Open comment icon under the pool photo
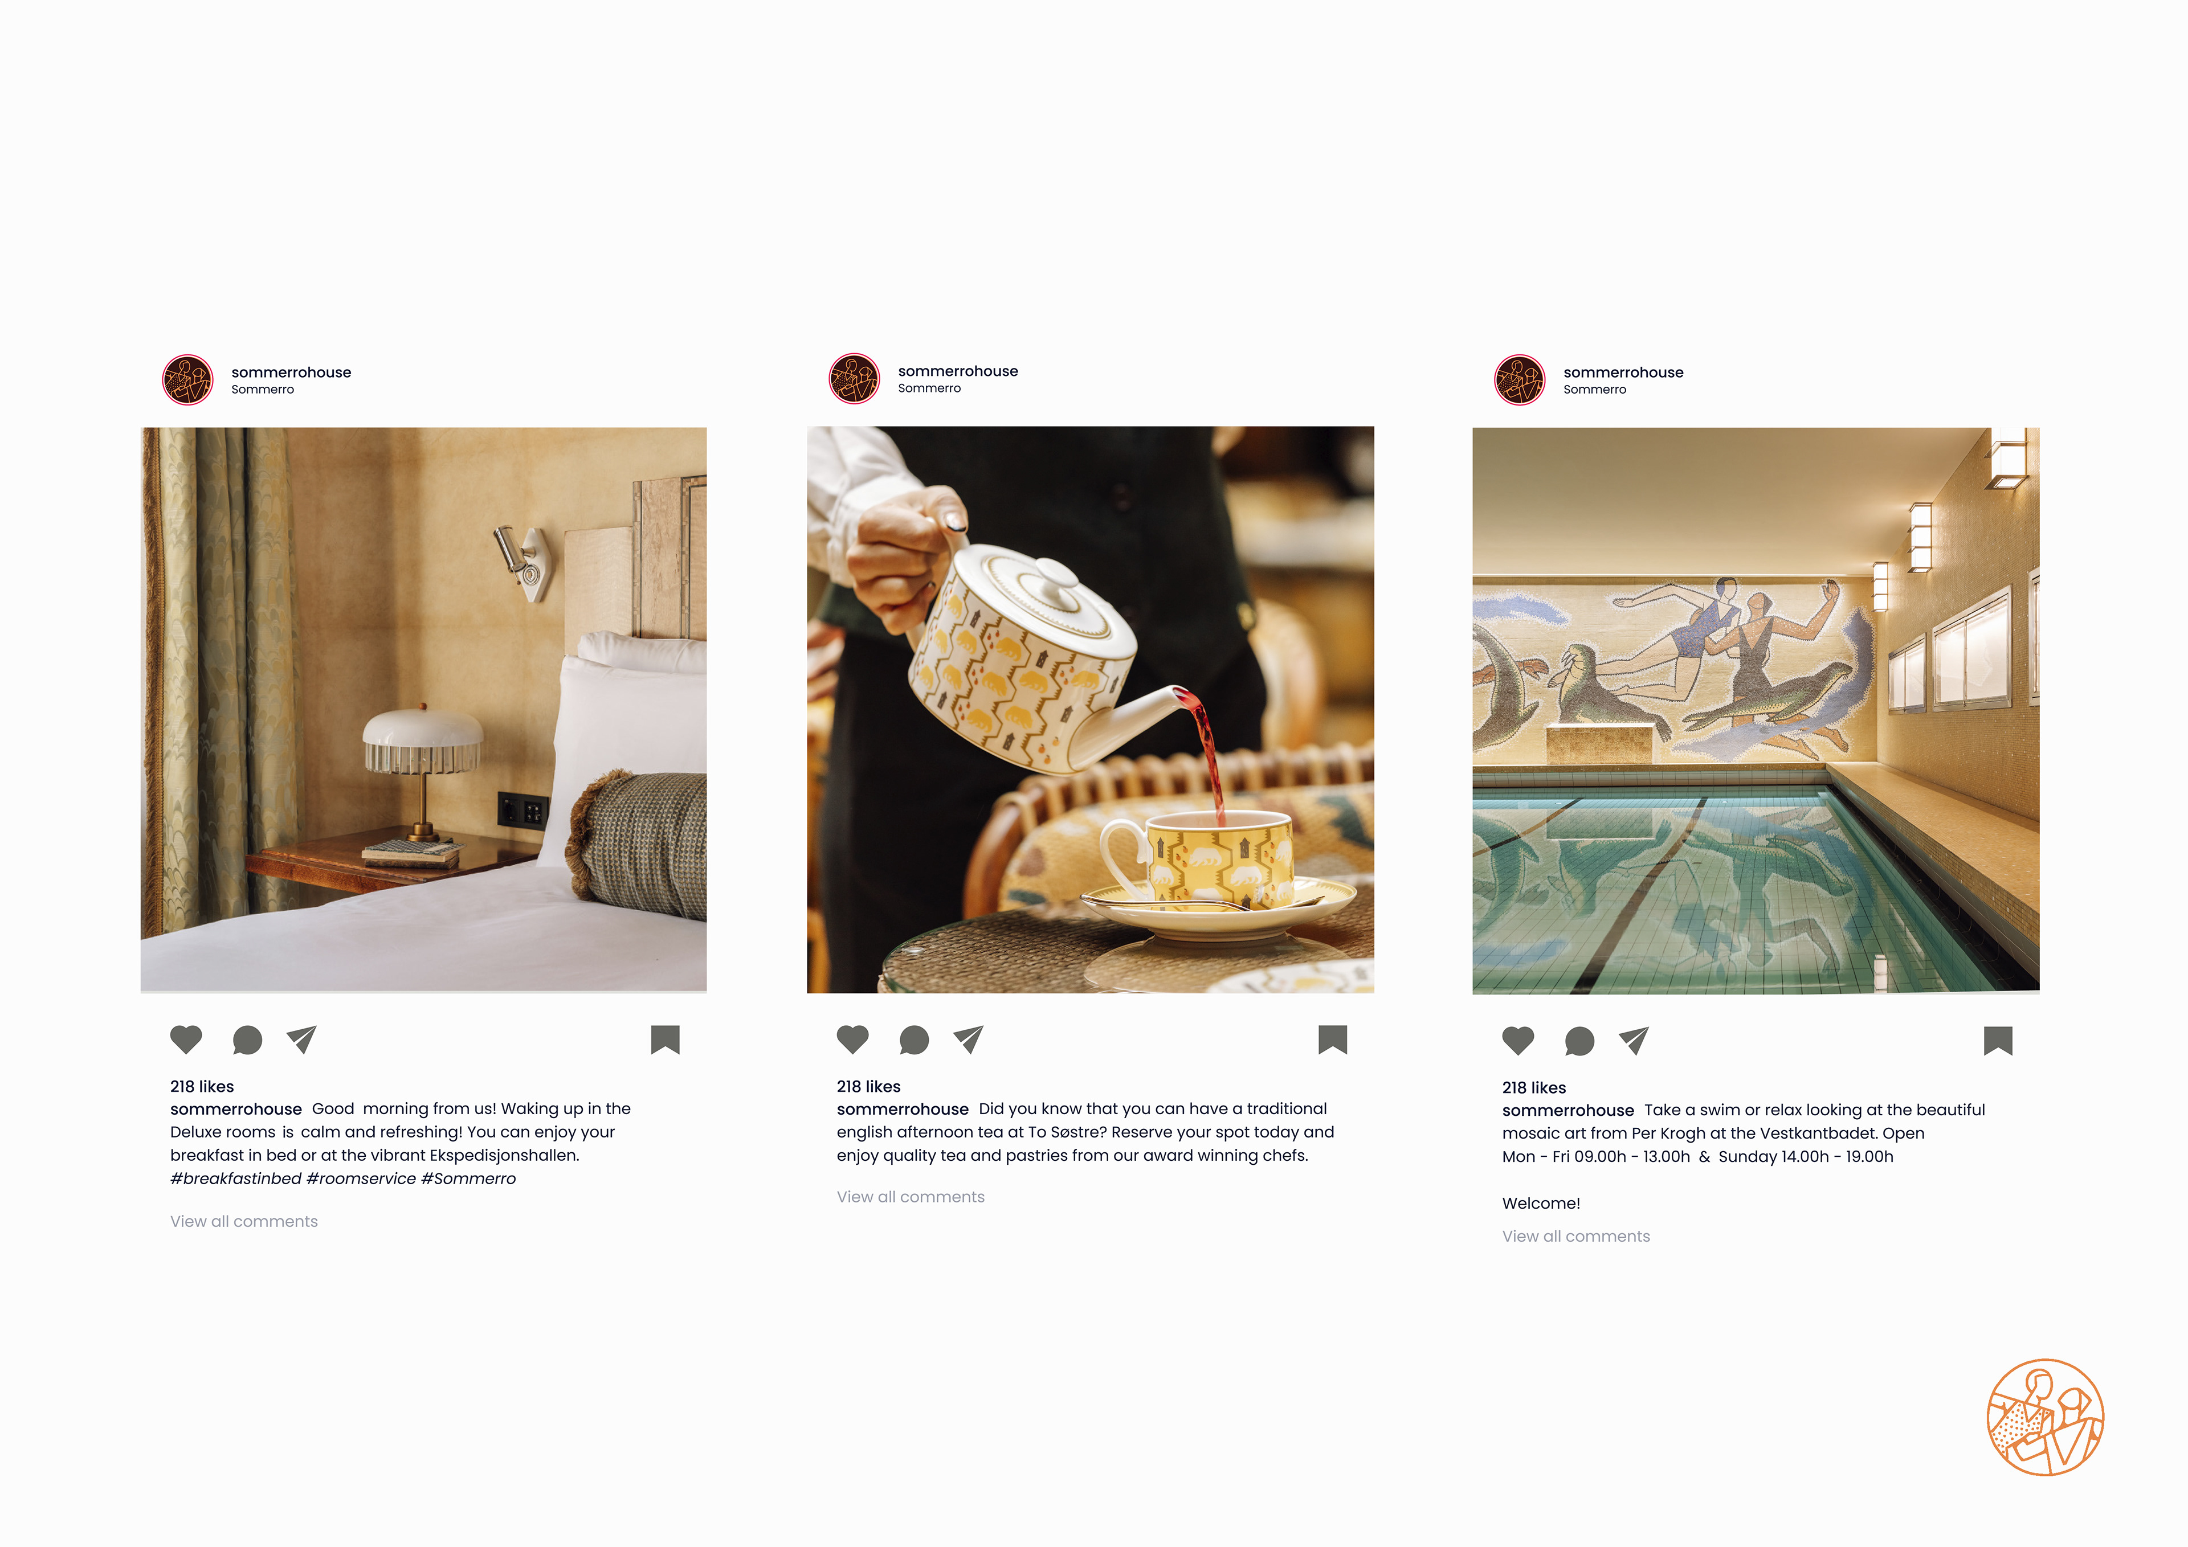 click(1579, 1041)
